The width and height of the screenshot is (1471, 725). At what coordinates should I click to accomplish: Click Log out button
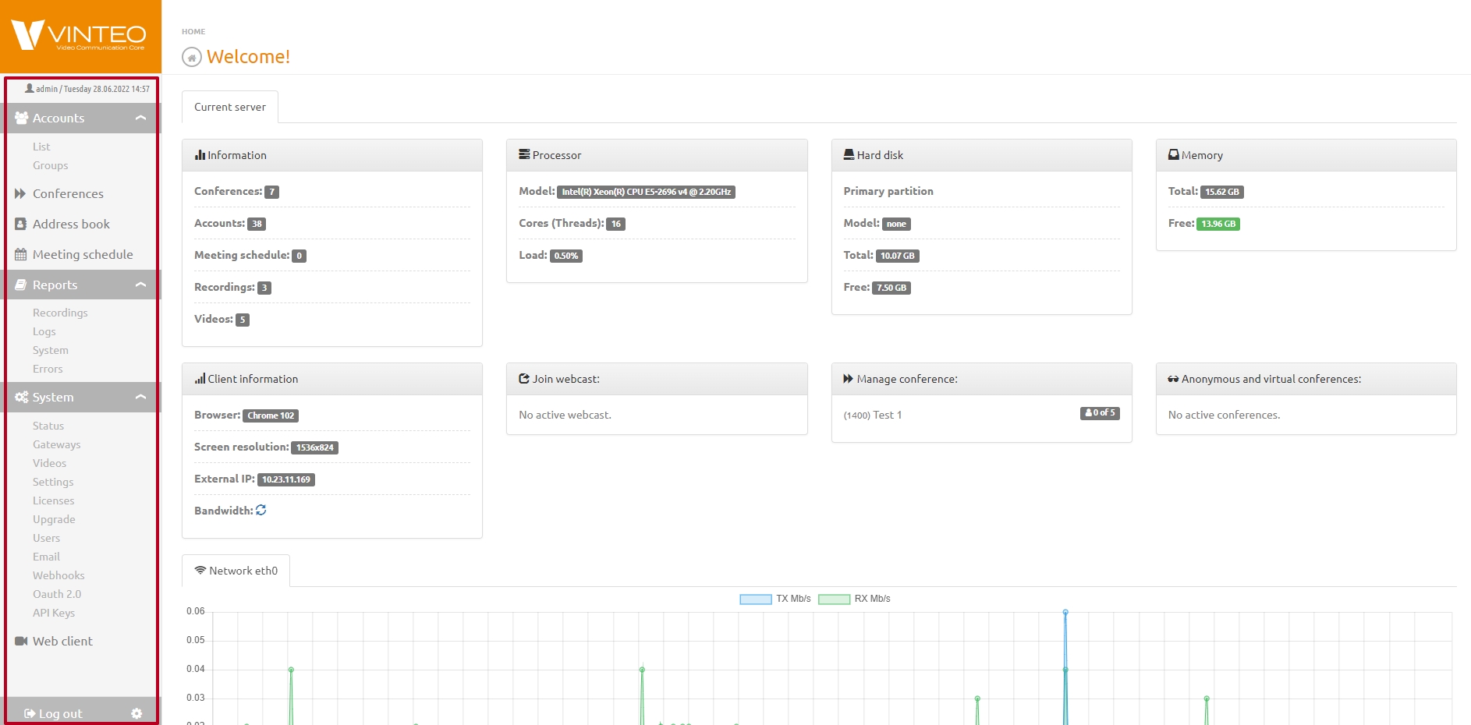[53, 713]
